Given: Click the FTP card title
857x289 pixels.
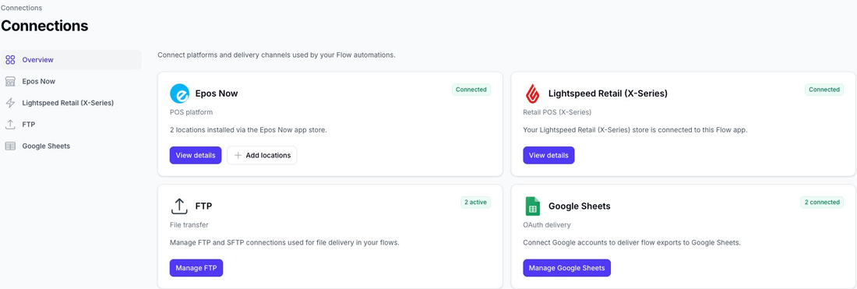Looking at the screenshot, I should pyautogui.click(x=203, y=206).
